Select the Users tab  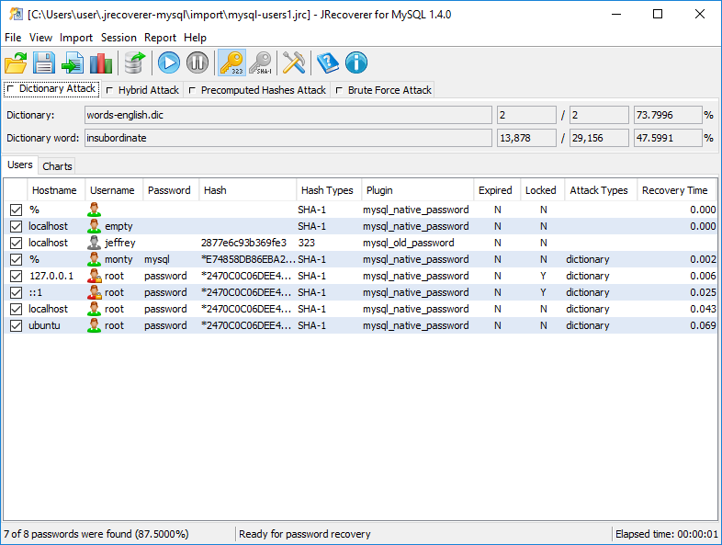(x=20, y=165)
